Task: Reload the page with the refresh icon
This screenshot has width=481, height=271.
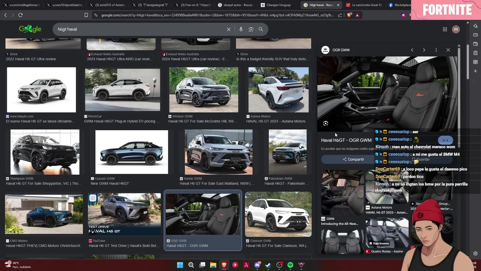Action: pyautogui.click(x=20, y=15)
